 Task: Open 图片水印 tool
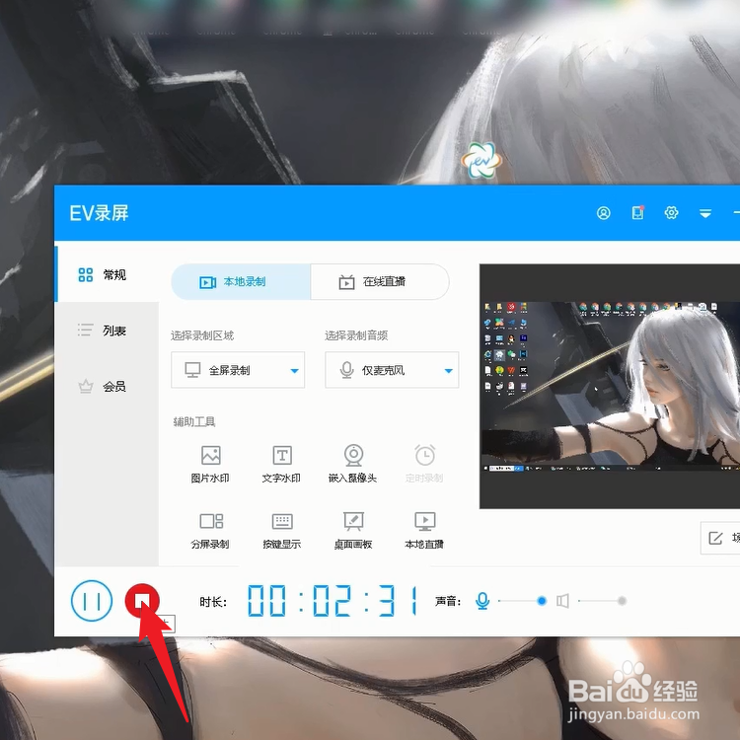click(210, 464)
